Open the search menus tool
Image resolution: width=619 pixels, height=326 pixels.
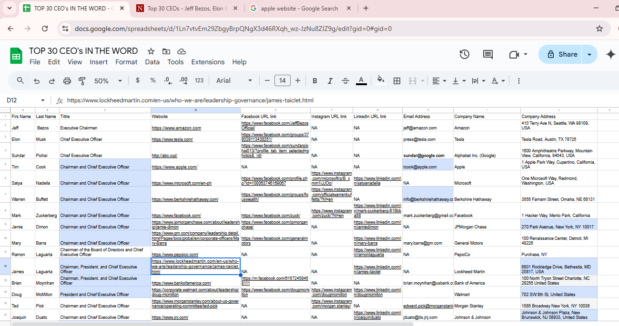pos(20,80)
